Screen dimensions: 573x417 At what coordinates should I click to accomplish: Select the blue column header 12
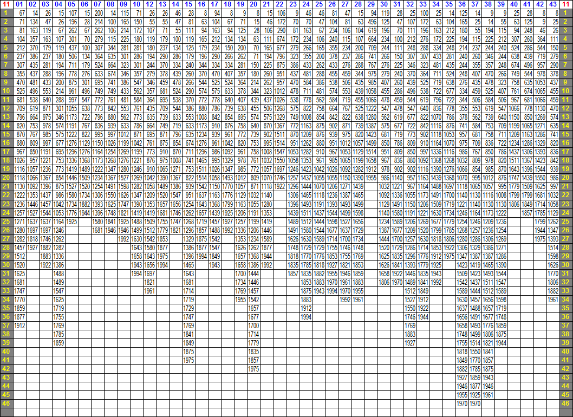pos(149,4)
